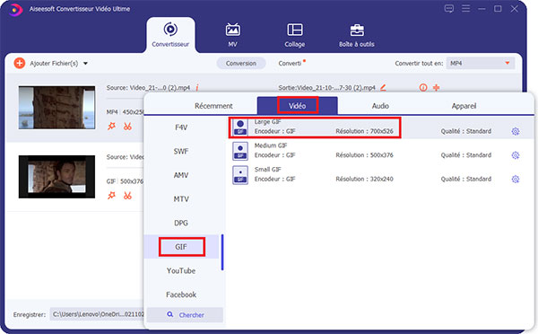538x334 pixels.
Task: Select the first video thumbnail
Action: (x=57, y=108)
